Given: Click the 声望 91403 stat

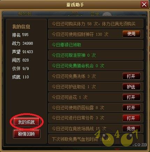Looking at the screenshot, I should 22,52.
